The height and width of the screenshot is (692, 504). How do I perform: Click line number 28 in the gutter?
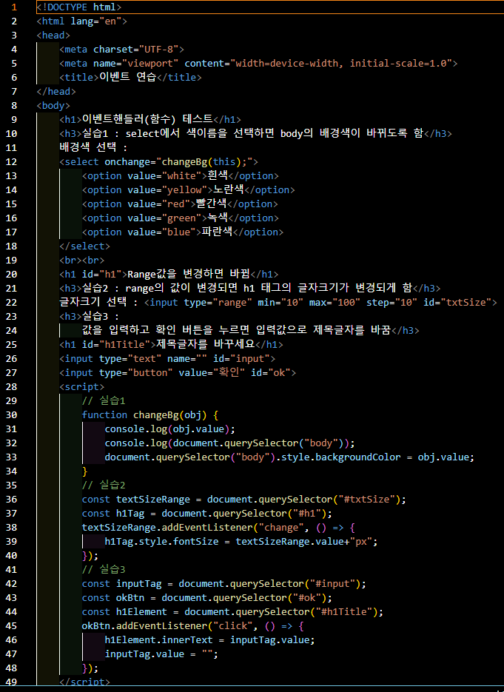[11, 387]
